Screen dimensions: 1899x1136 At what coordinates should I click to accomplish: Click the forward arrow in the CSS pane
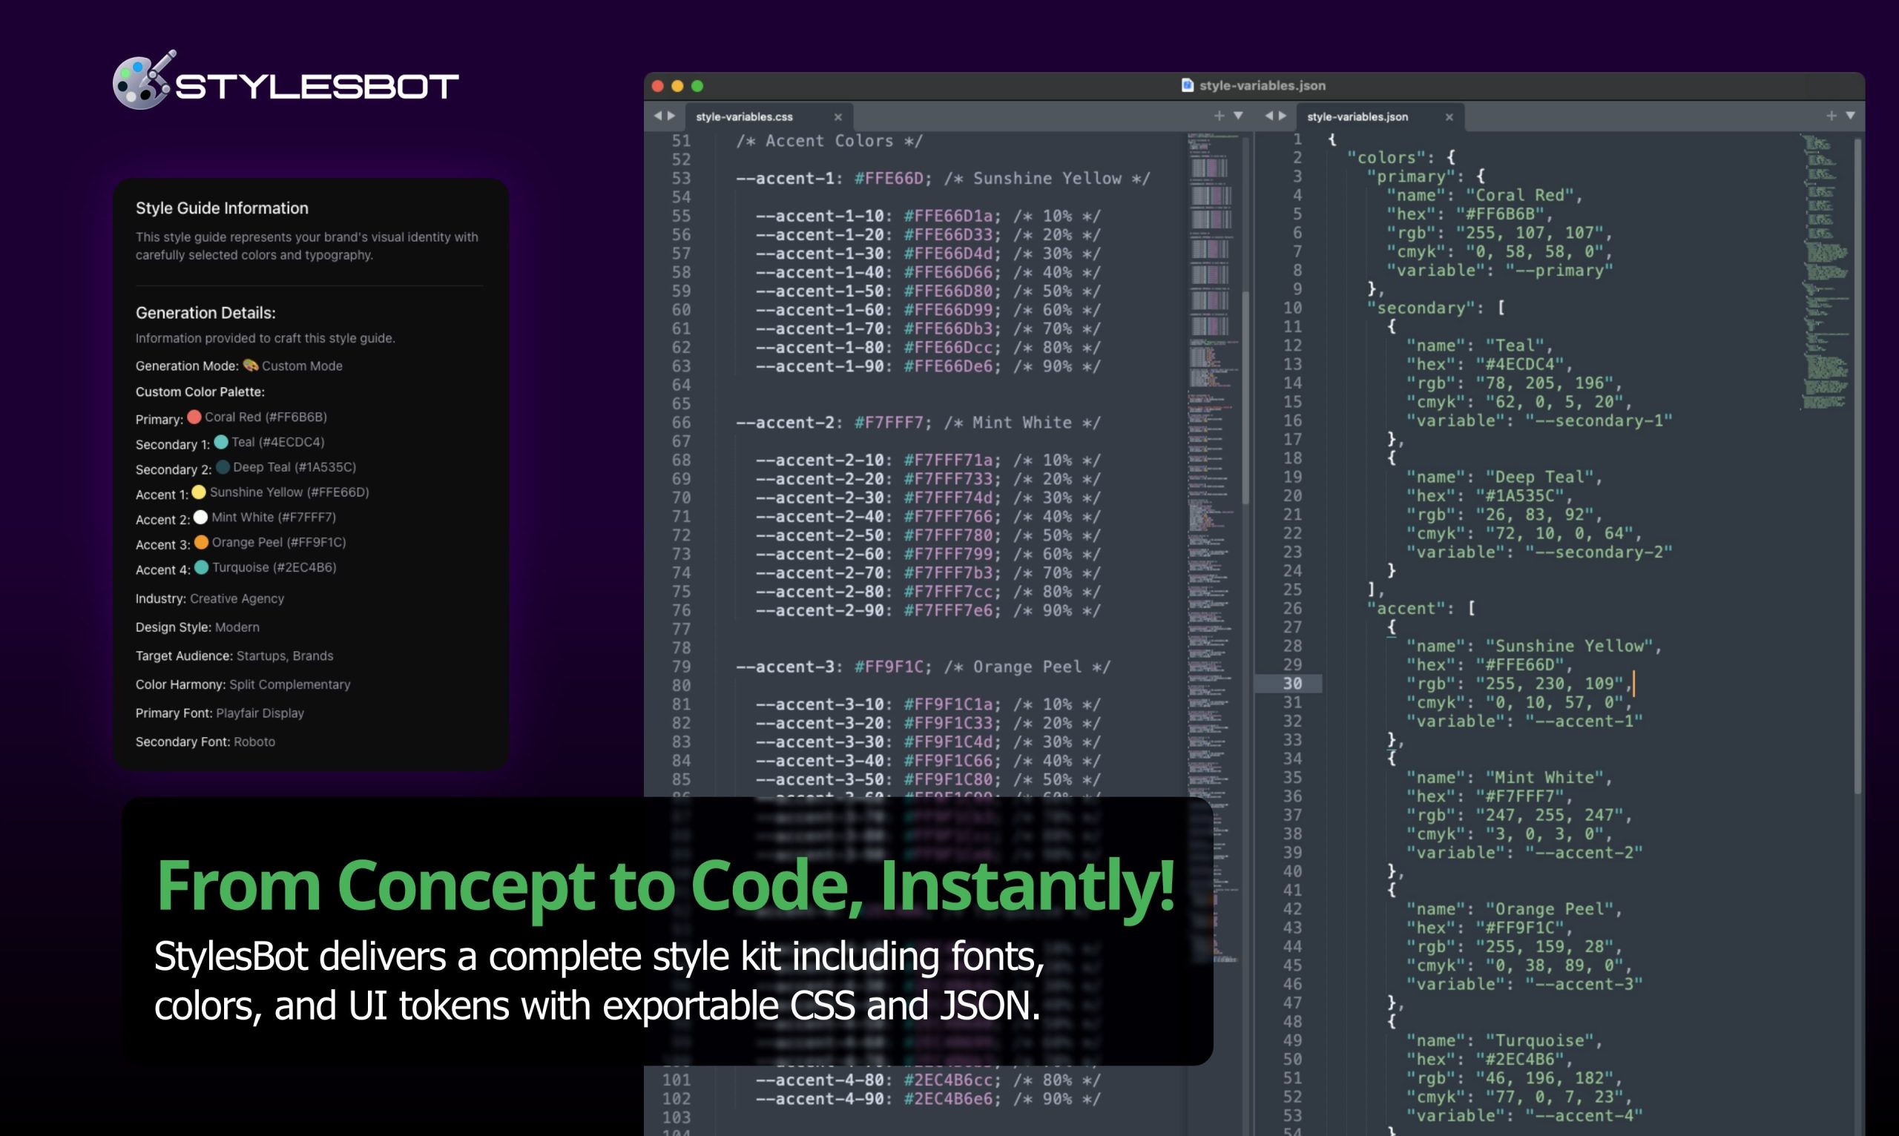click(671, 116)
